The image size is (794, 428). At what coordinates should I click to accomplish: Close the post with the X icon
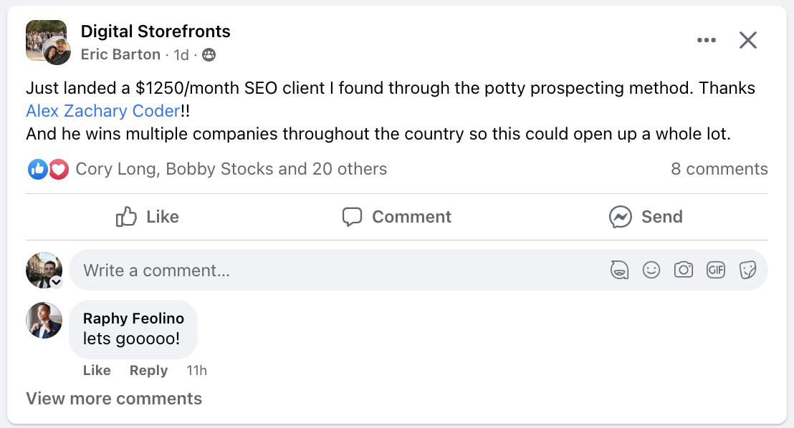click(x=747, y=40)
